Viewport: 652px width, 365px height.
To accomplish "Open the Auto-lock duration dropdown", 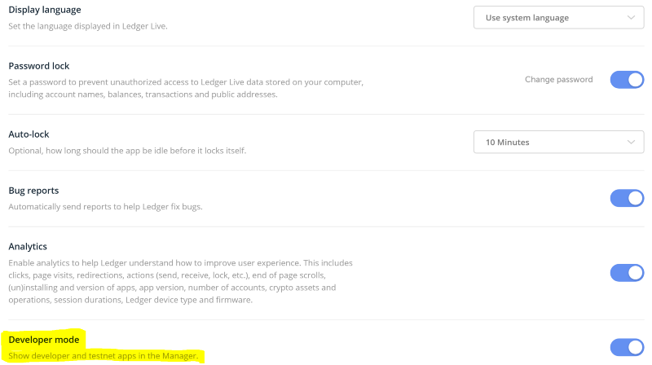I will [558, 143].
